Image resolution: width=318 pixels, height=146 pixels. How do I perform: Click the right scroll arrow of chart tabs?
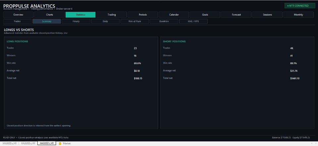[x=316, y=143]
